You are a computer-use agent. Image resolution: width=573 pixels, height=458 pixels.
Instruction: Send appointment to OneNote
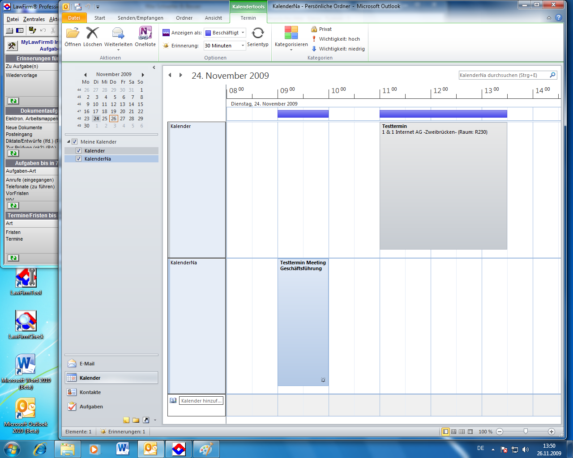pos(145,34)
